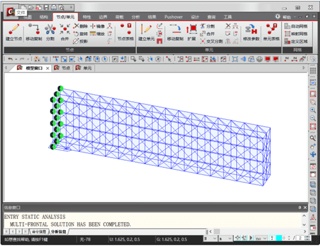This screenshot has height=246, width=320.
Task: Open the length unit m dropdown
Action: pos(225,238)
